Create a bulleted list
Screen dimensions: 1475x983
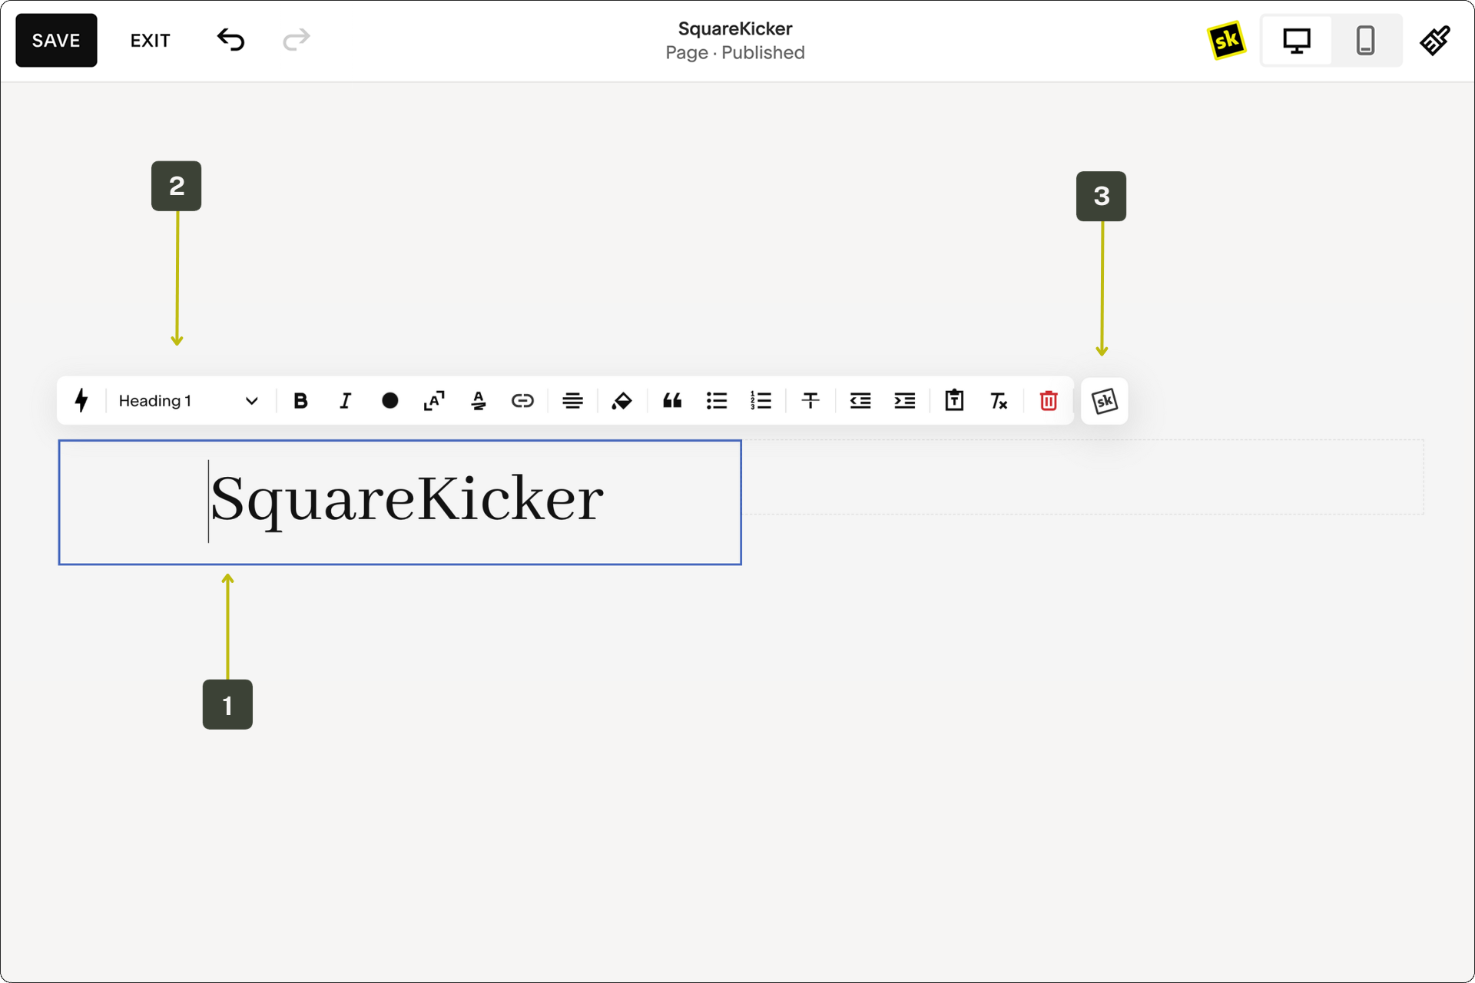pyautogui.click(x=716, y=400)
